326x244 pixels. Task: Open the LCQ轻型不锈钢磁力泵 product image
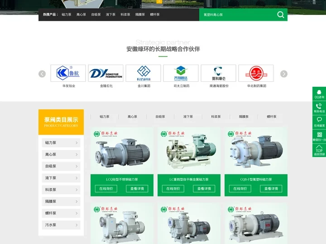click(x=122, y=151)
